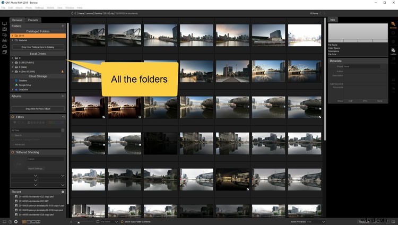Switch to compare view
Image resolution: width=398 pixels, height=225 pixels.
38,222
